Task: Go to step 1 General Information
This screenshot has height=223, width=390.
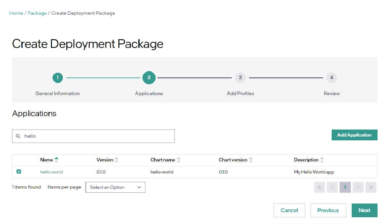Action: pyautogui.click(x=58, y=78)
